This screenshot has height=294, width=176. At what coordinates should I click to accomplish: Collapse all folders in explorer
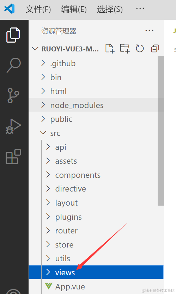pos(155,49)
